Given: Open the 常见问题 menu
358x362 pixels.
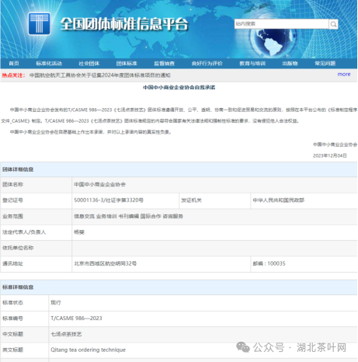Looking at the screenshot, I should tap(325, 64).
